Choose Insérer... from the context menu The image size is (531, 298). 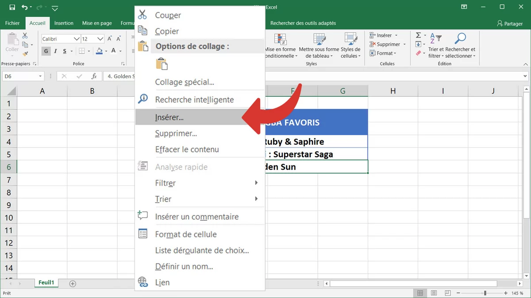click(x=169, y=117)
